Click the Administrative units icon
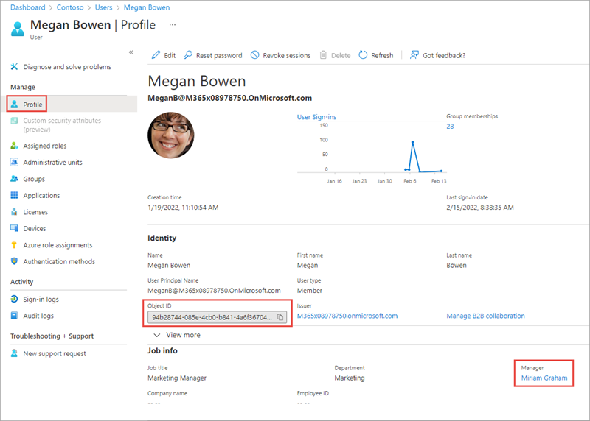 (14, 162)
